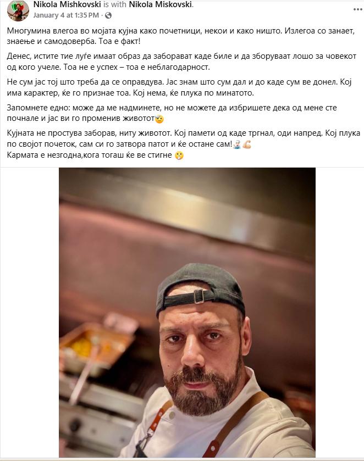This screenshot has width=364, height=461.
Task: Click the emoji after 'ќе ве стигне'
Action: (179, 155)
